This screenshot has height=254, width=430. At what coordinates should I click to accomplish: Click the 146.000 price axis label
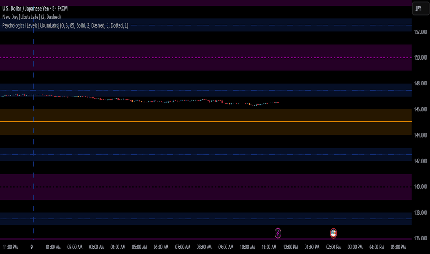[x=420, y=109]
